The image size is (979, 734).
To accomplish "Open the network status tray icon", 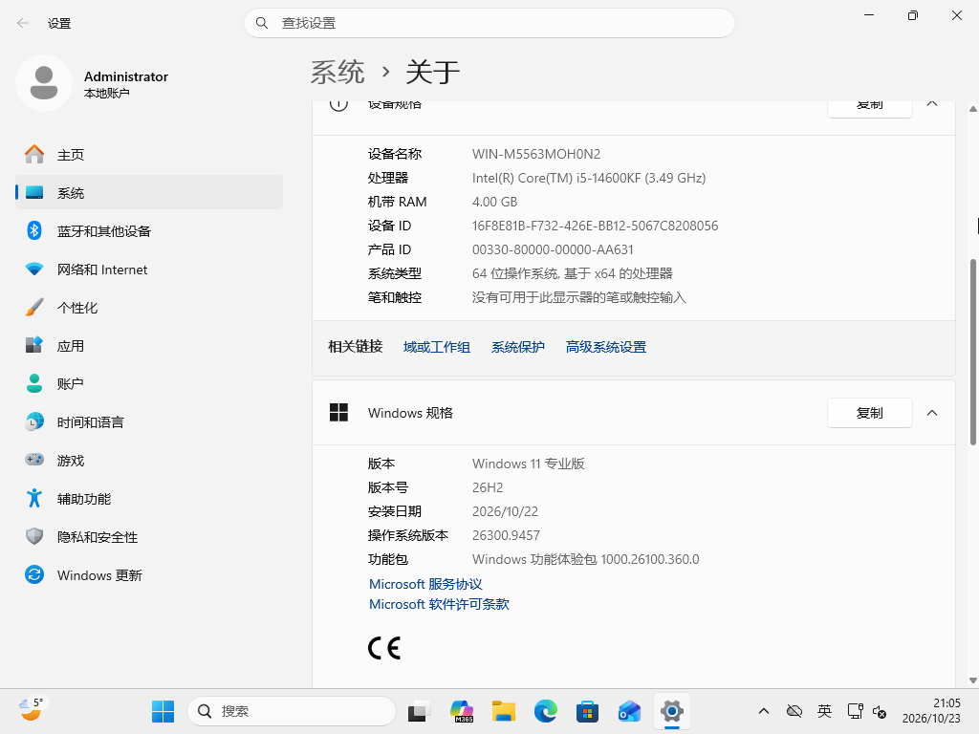I will [856, 711].
